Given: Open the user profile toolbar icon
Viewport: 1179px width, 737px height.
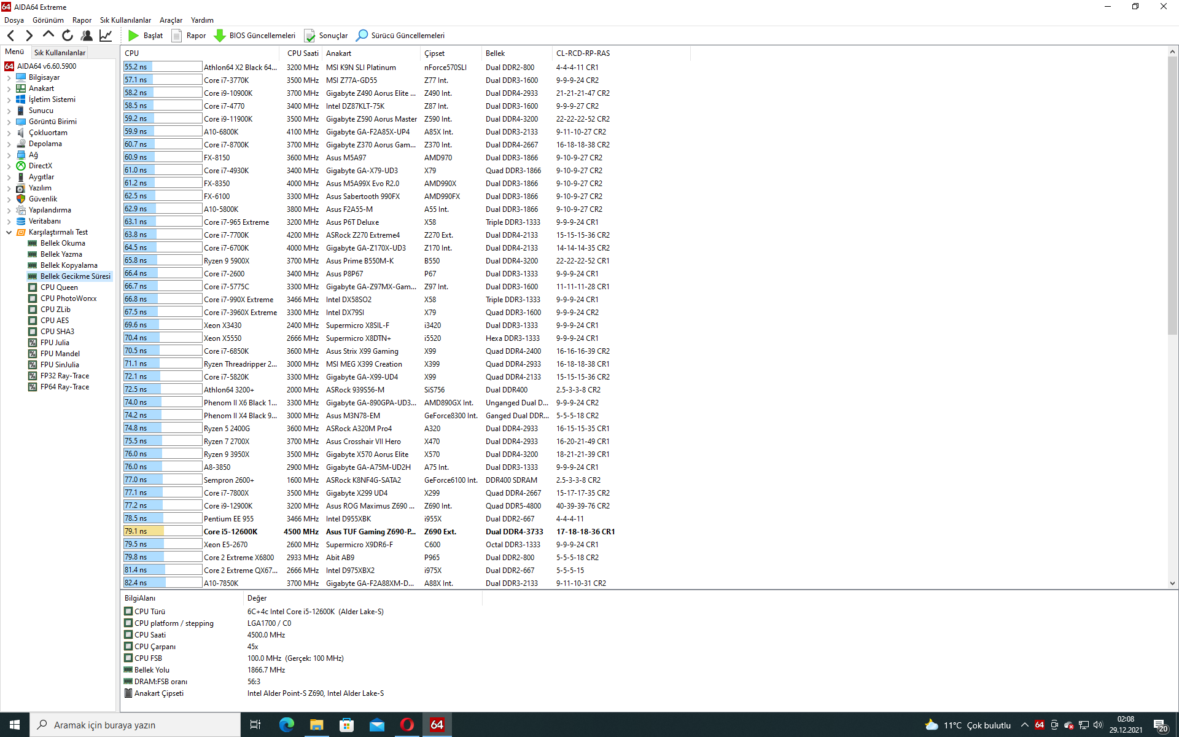Looking at the screenshot, I should coord(87,36).
